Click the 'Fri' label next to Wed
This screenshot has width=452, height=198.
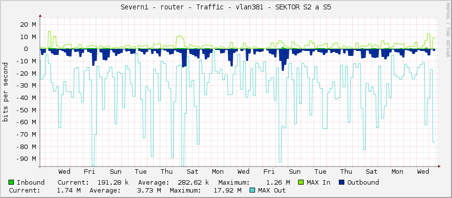89,172
